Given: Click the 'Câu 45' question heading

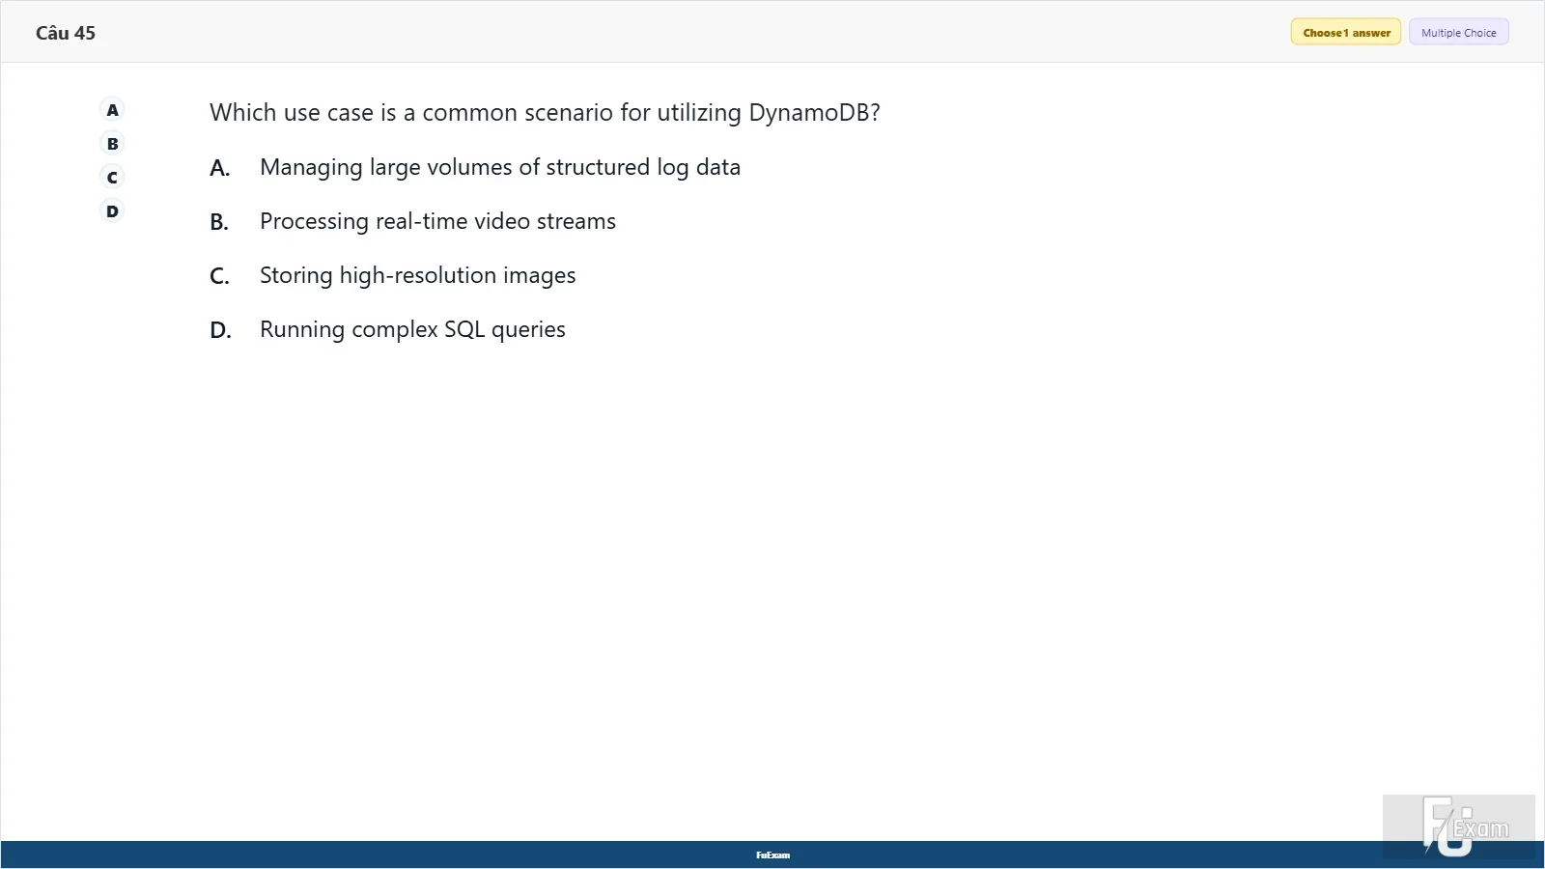Looking at the screenshot, I should pyautogui.click(x=66, y=33).
